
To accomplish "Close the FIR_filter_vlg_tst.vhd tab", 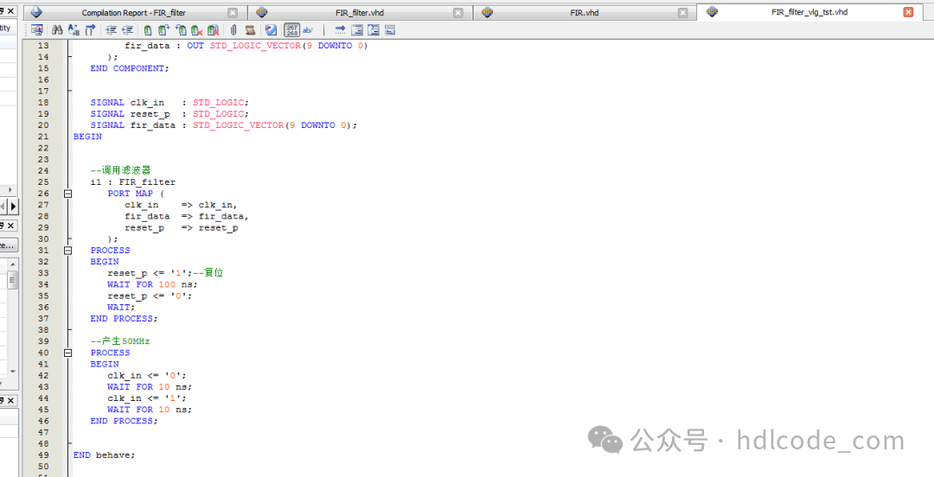I will [908, 12].
